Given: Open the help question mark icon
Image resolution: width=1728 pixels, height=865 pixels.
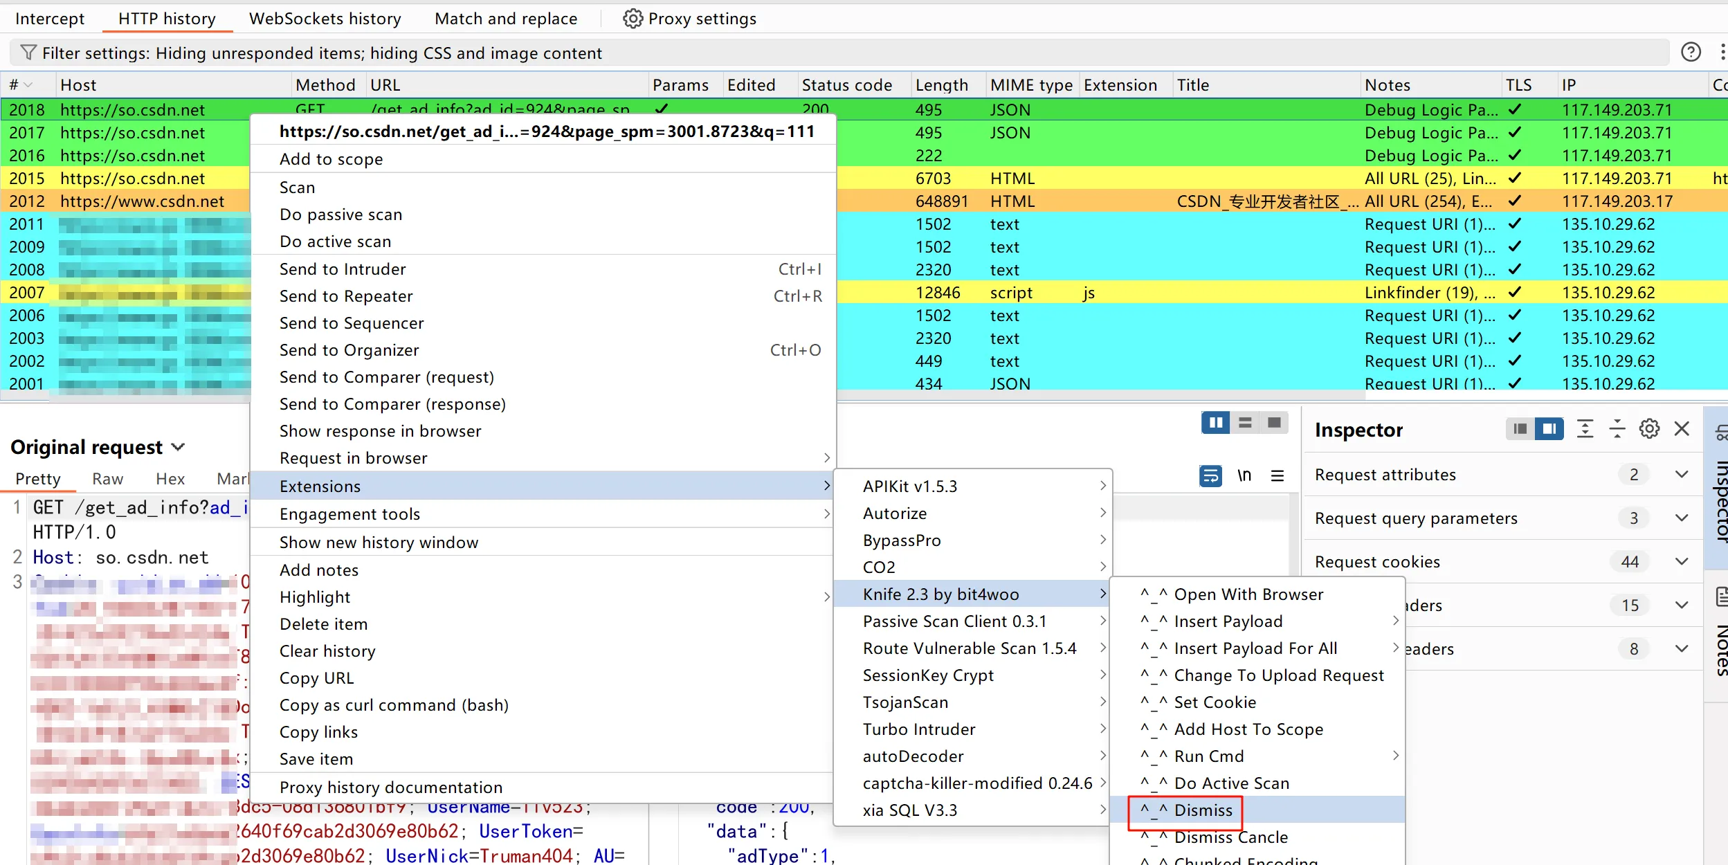Looking at the screenshot, I should click(x=1691, y=53).
